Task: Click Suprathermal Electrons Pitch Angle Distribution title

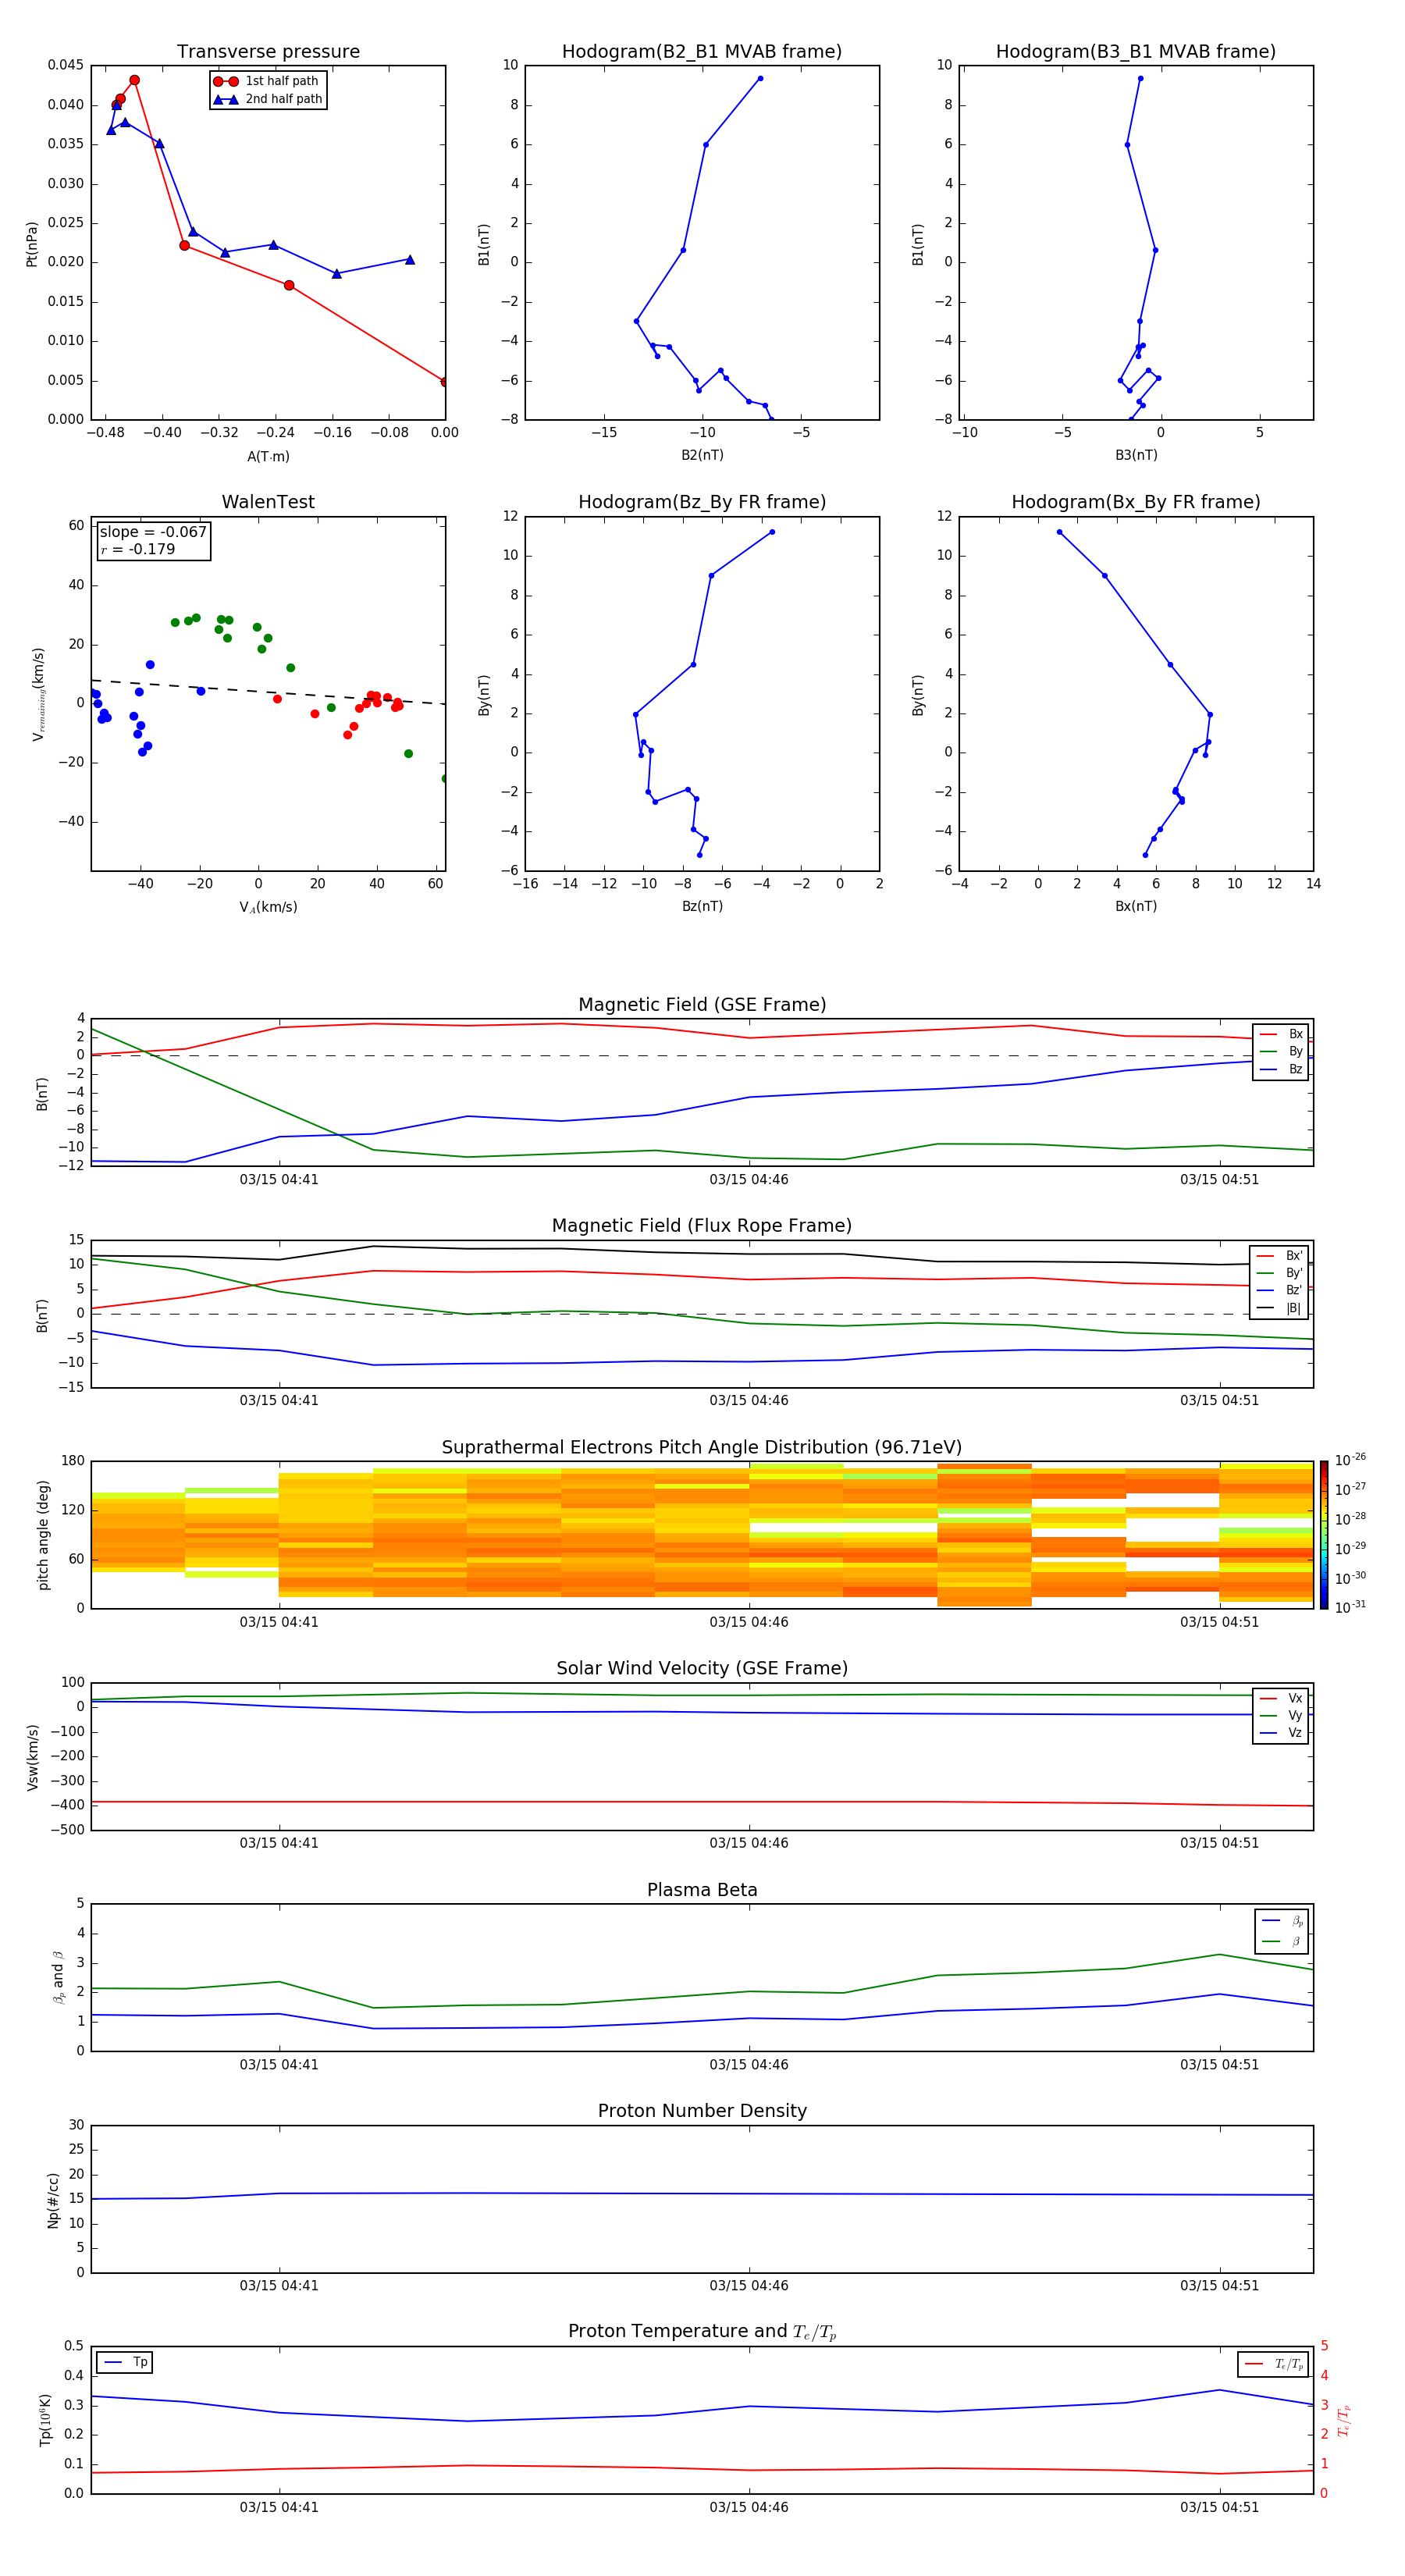Action: click(702, 1448)
